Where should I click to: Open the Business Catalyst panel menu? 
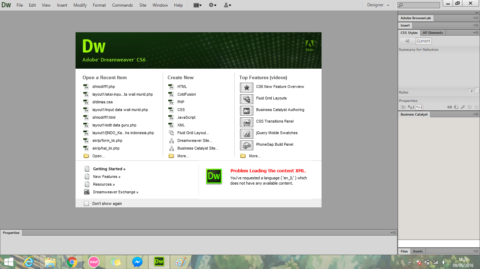[x=476, y=114]
